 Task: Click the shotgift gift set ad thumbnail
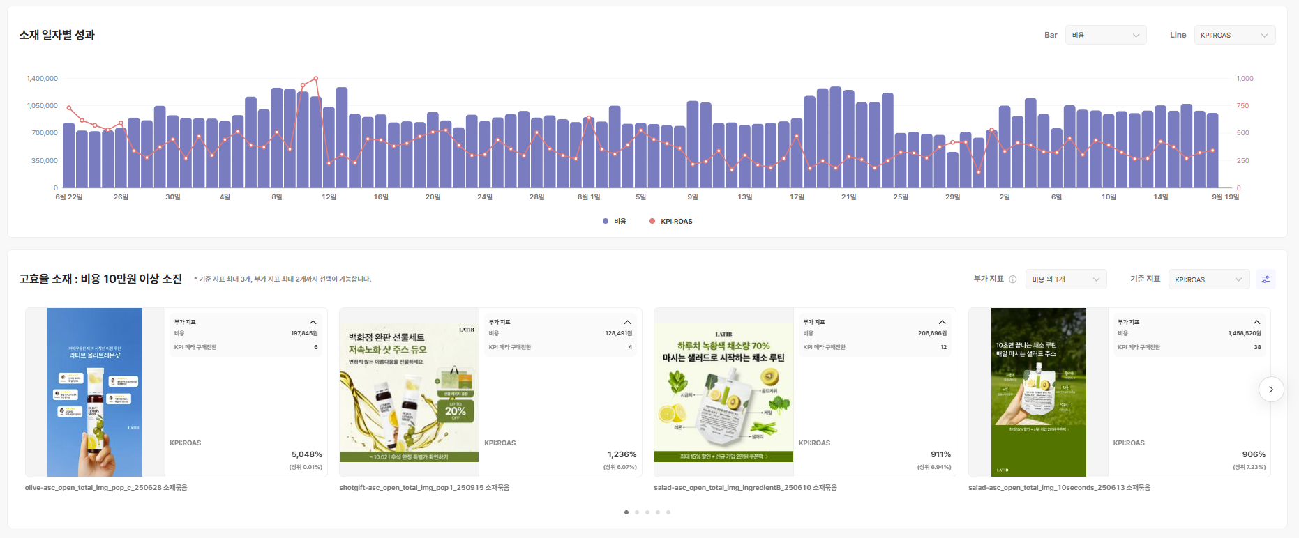click(409, 392)
